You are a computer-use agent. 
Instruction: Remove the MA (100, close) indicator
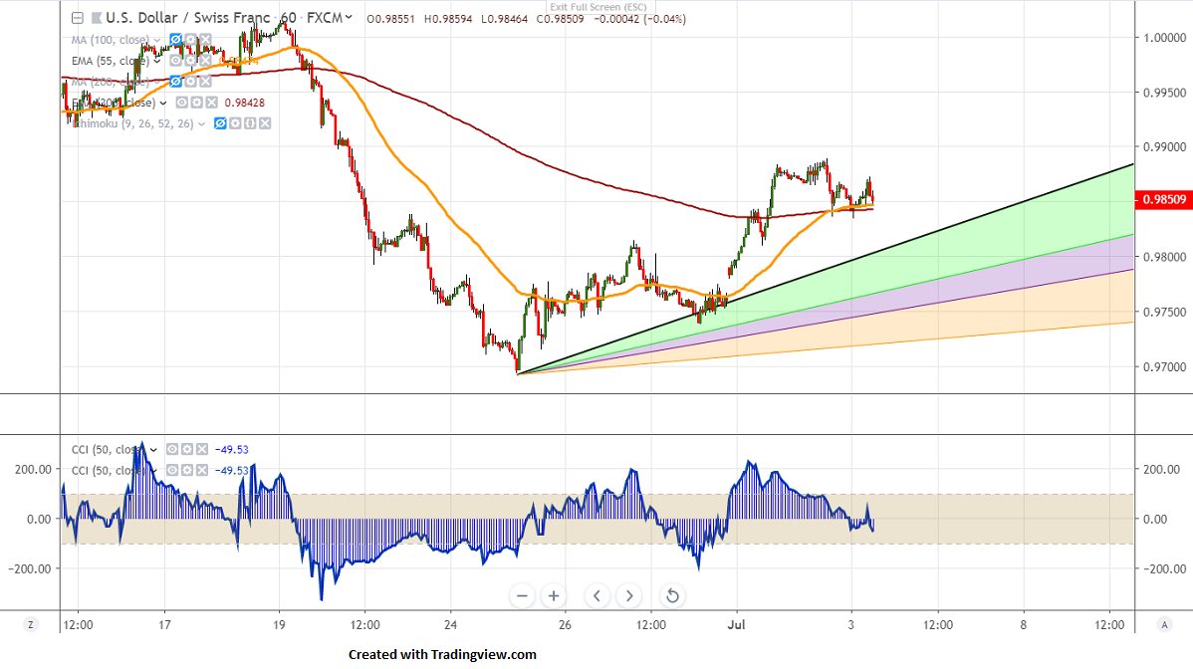(x=205, y=40)
